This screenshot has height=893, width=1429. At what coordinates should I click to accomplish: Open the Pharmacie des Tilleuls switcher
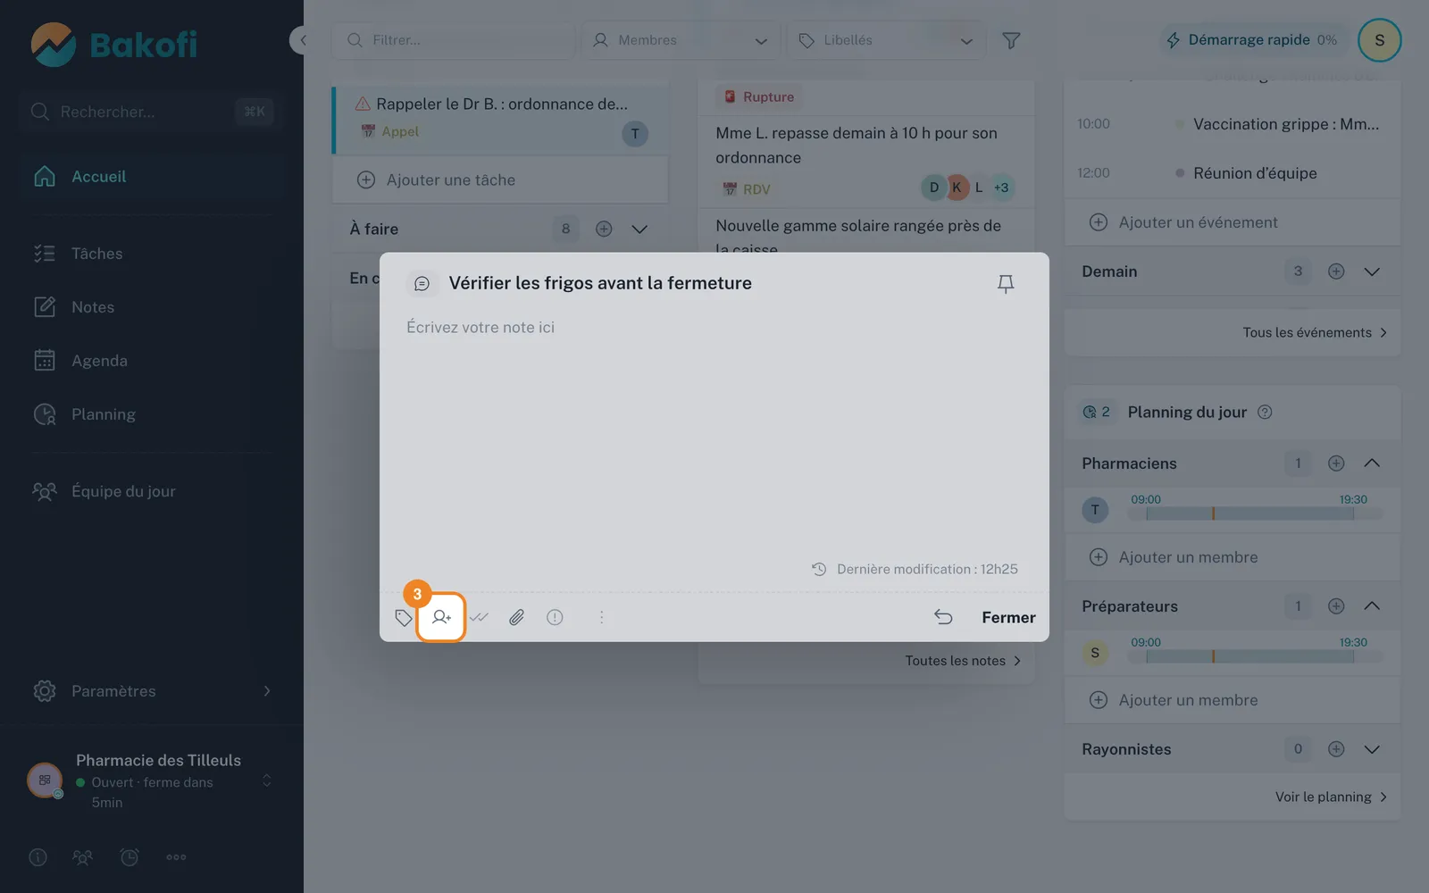tap(152, 781)
